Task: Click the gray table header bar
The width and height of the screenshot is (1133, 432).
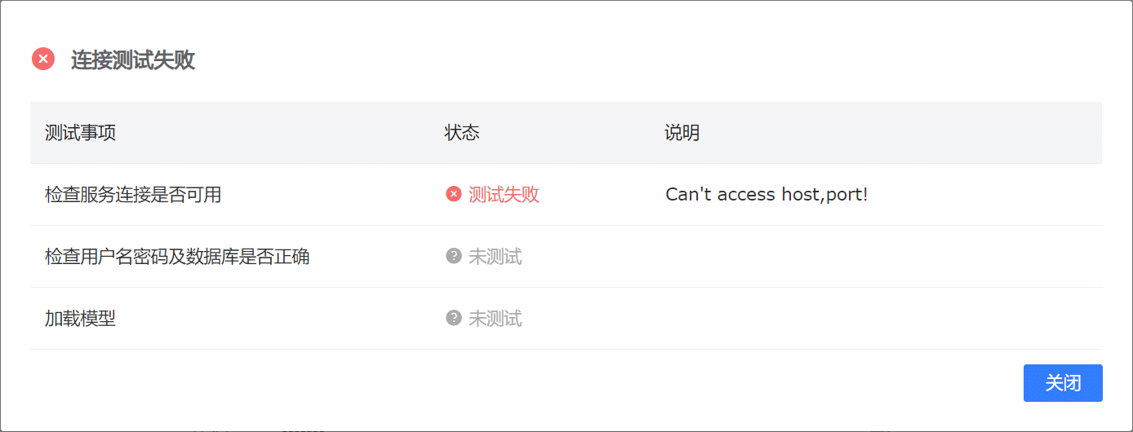Action: 566,133
